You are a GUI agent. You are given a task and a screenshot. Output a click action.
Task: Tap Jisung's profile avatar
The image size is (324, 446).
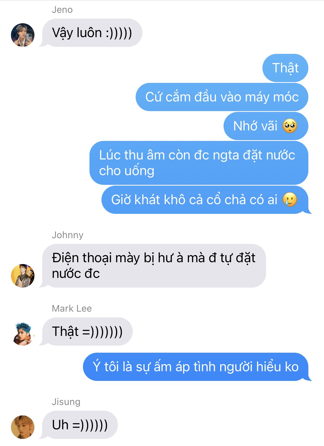[23, 427]
